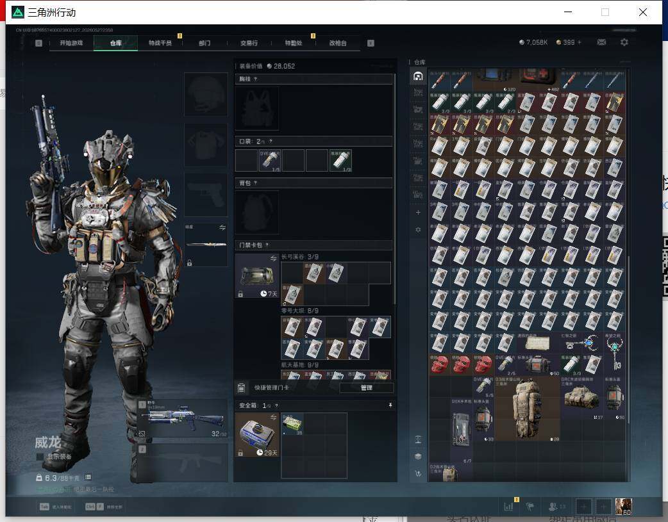
Task: Open the weight details list icon
Action: 88,477
